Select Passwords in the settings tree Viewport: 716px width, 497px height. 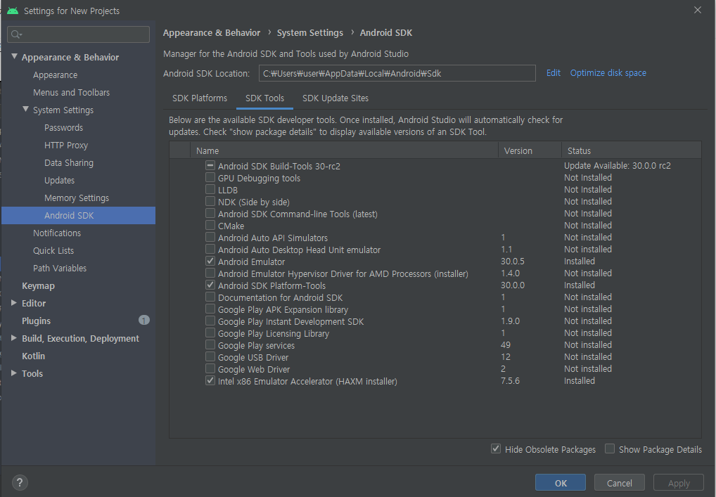63,127
